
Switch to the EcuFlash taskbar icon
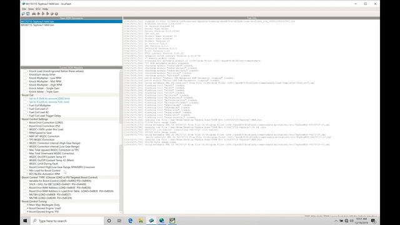pyautogui.click(x=151, y=221)
